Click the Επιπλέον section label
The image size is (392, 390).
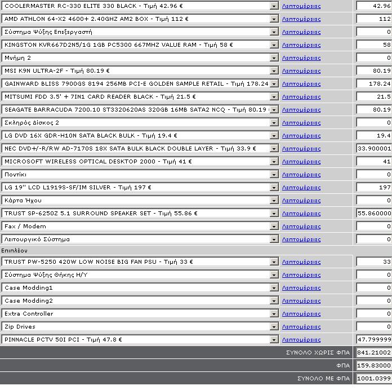[x=14, y=251]
